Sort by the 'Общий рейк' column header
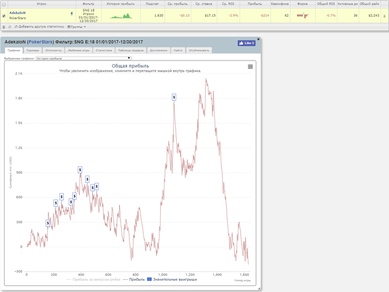The width and height of the screenshot is (389, 292). click(x=370, y=4)
